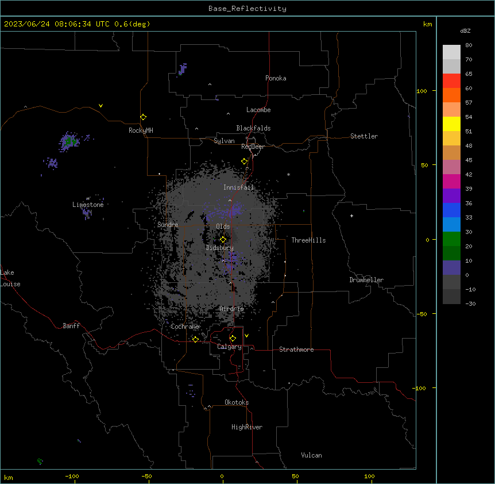Click the 0 tick on the bottom axis
The image size is (495, 484).
point(222,476)
